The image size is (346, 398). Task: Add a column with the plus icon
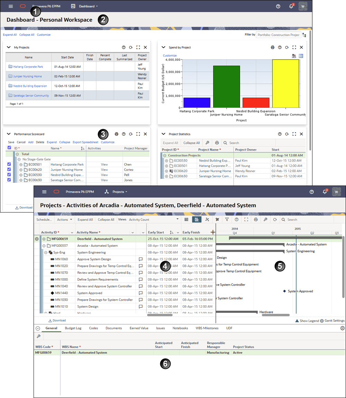click(x=213, y=232)
